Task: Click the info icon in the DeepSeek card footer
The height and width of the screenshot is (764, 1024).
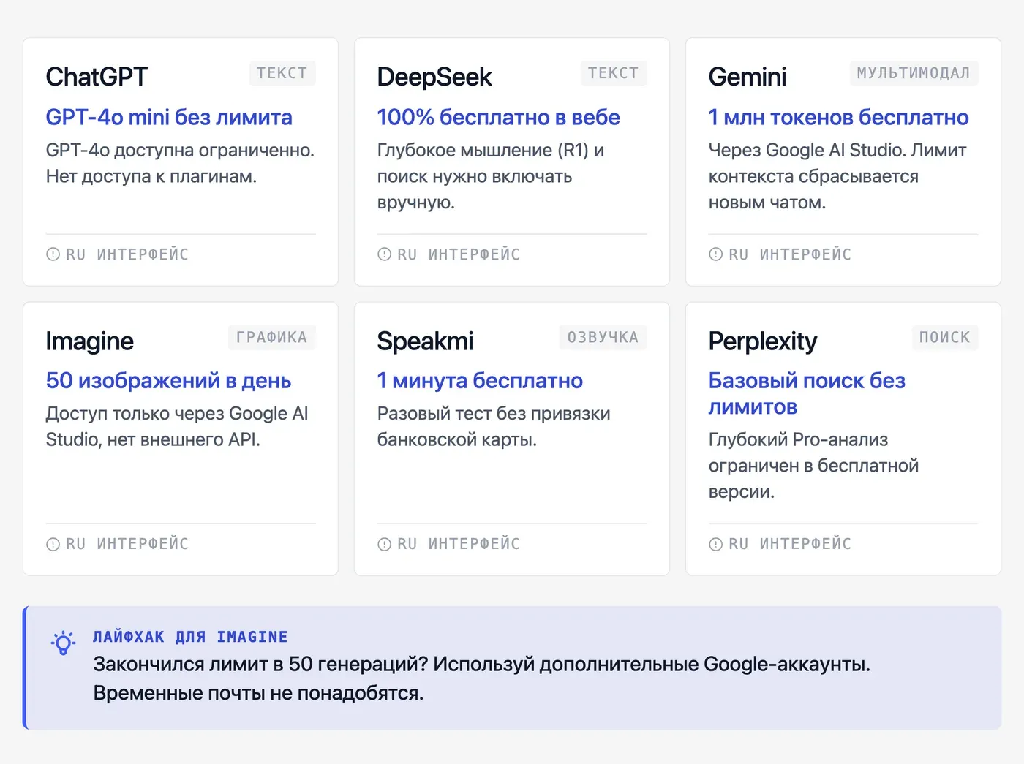Action: [x=384, y=254]
